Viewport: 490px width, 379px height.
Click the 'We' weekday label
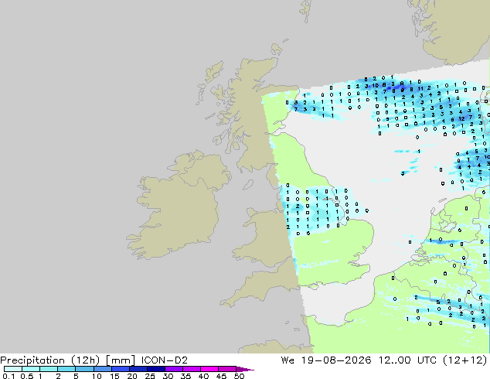288,360
